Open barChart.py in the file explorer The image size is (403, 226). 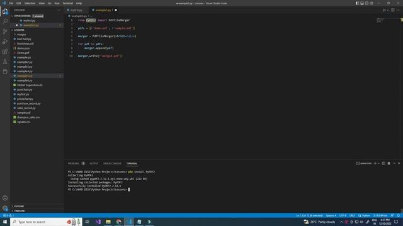coord(24,39)
